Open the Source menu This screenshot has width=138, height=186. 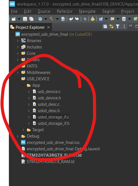[x=44, y=11]
